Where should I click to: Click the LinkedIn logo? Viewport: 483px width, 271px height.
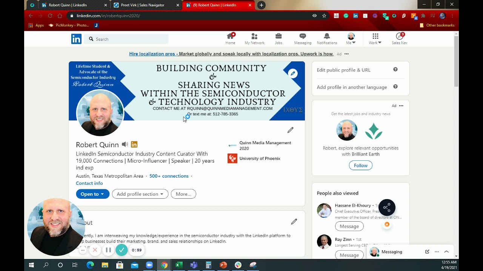(76, 39)
